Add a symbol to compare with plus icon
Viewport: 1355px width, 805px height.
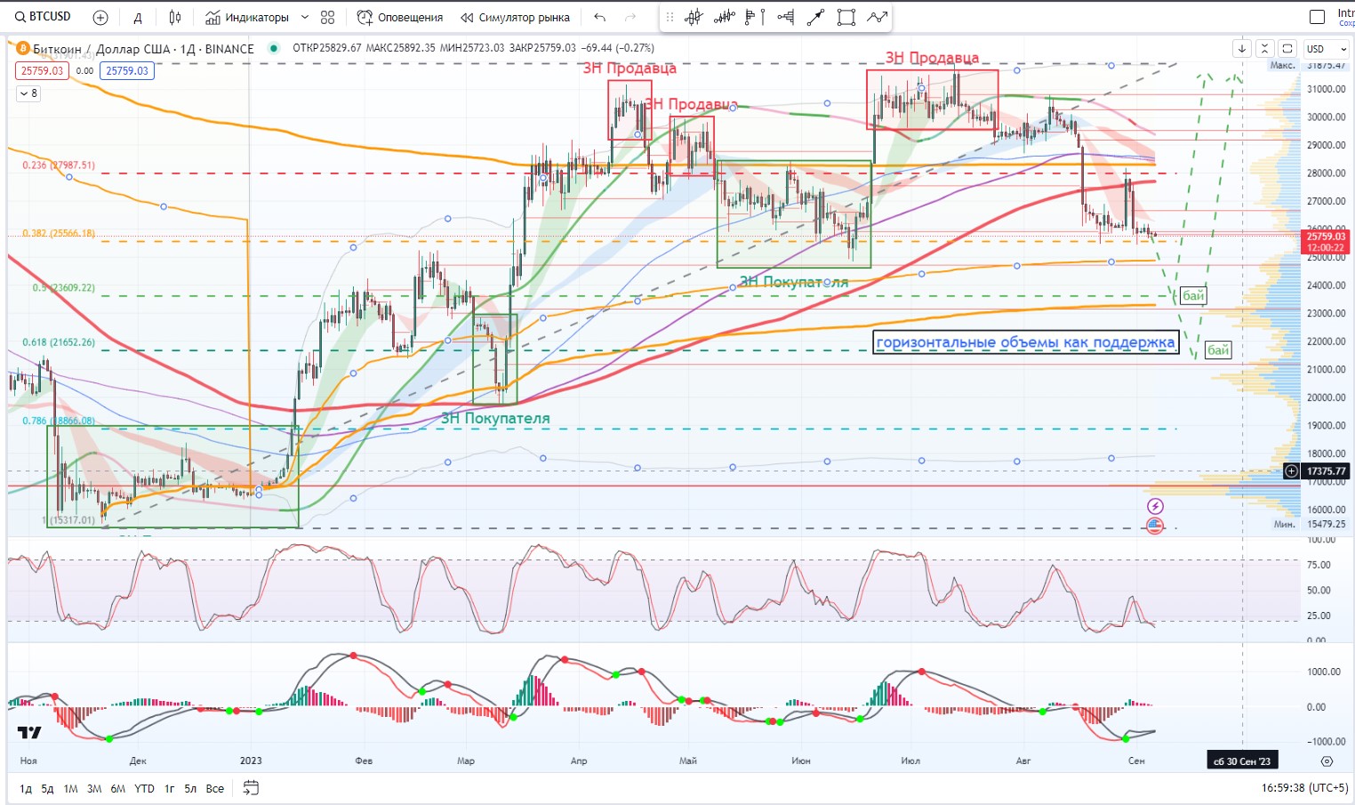pyautogui.click(x=100, y=17)
